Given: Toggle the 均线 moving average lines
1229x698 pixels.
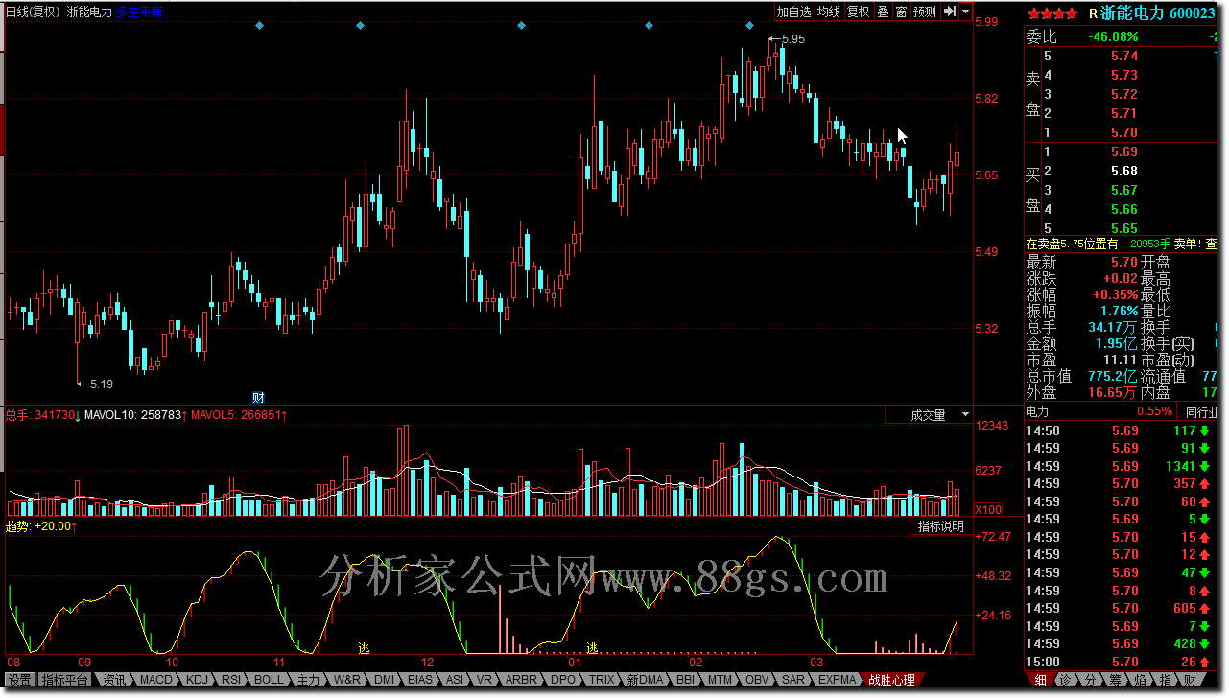Looking at the screenshot, I should coord(829,12).
